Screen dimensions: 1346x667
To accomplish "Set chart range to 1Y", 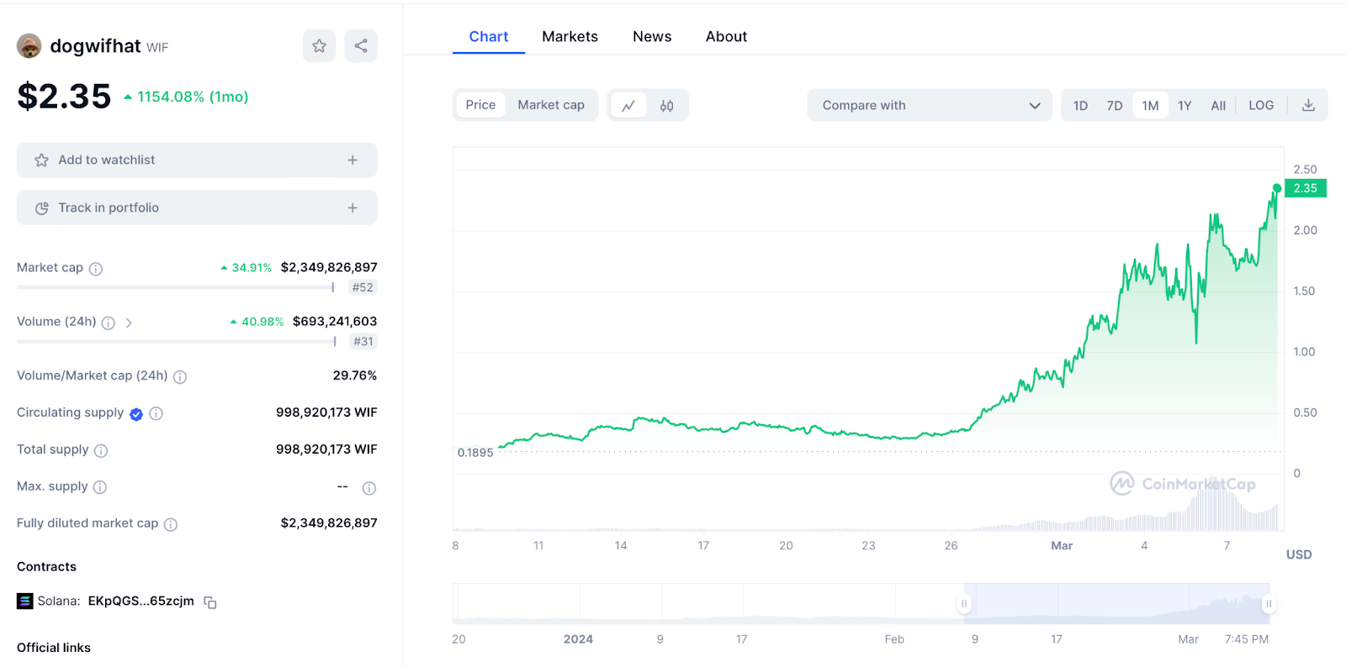I will (x=1184, y=105).
